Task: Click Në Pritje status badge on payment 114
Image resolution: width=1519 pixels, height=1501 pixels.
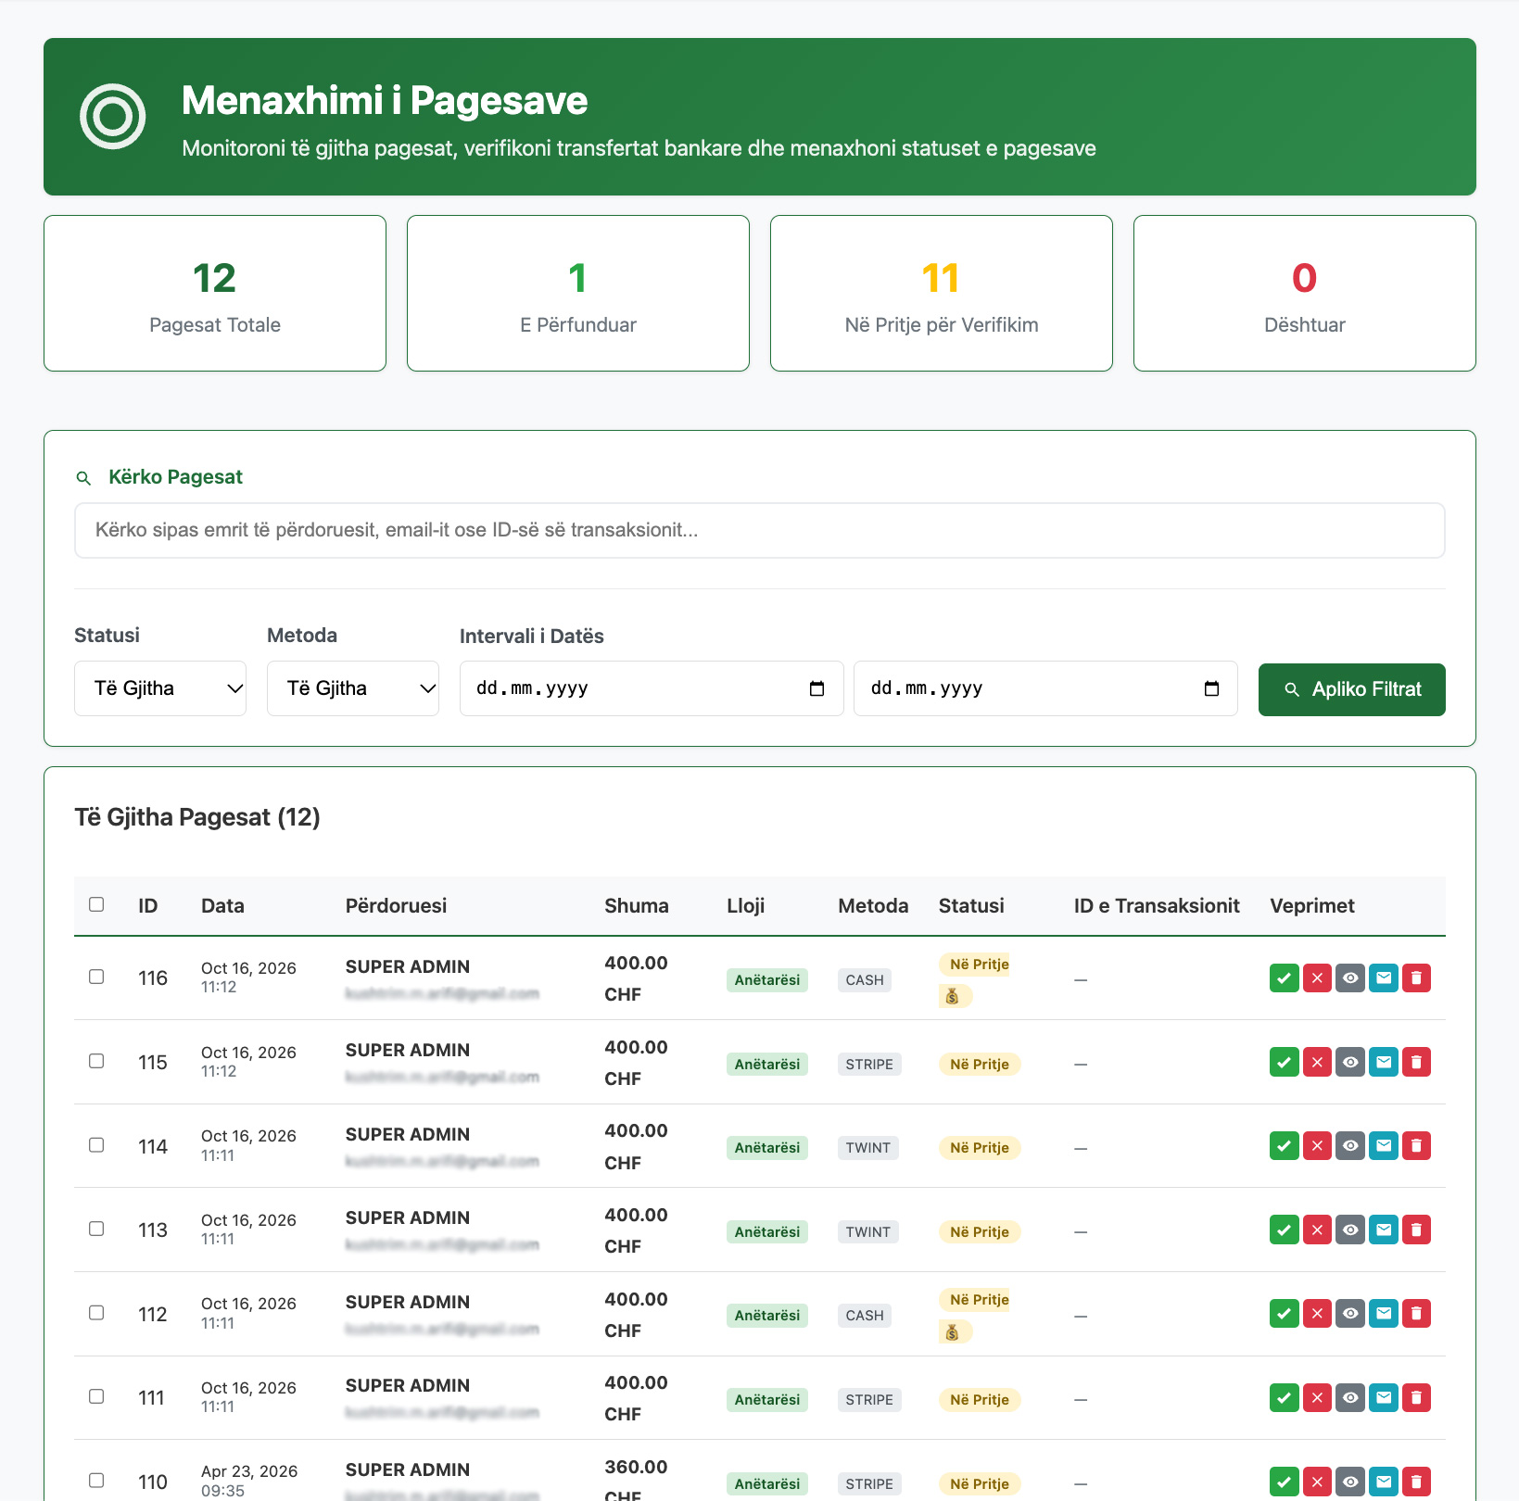Action: pyautogui.click(x=980, y=1148)
